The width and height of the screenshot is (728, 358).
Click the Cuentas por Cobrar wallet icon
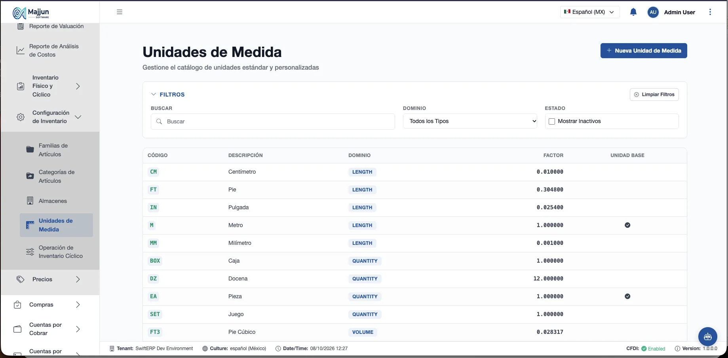pyautogui.click(x=17, y=329)
